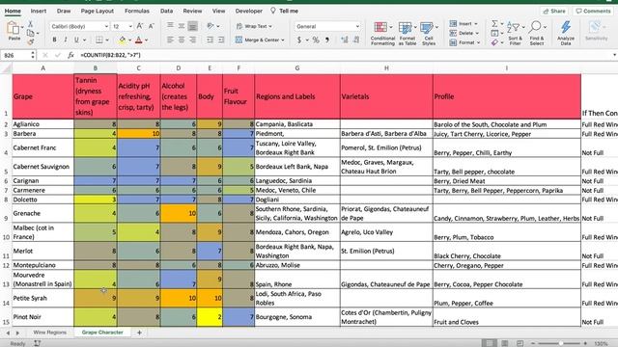
Task: Toggle Italic formatting
Action: click(x=66, y=40)
